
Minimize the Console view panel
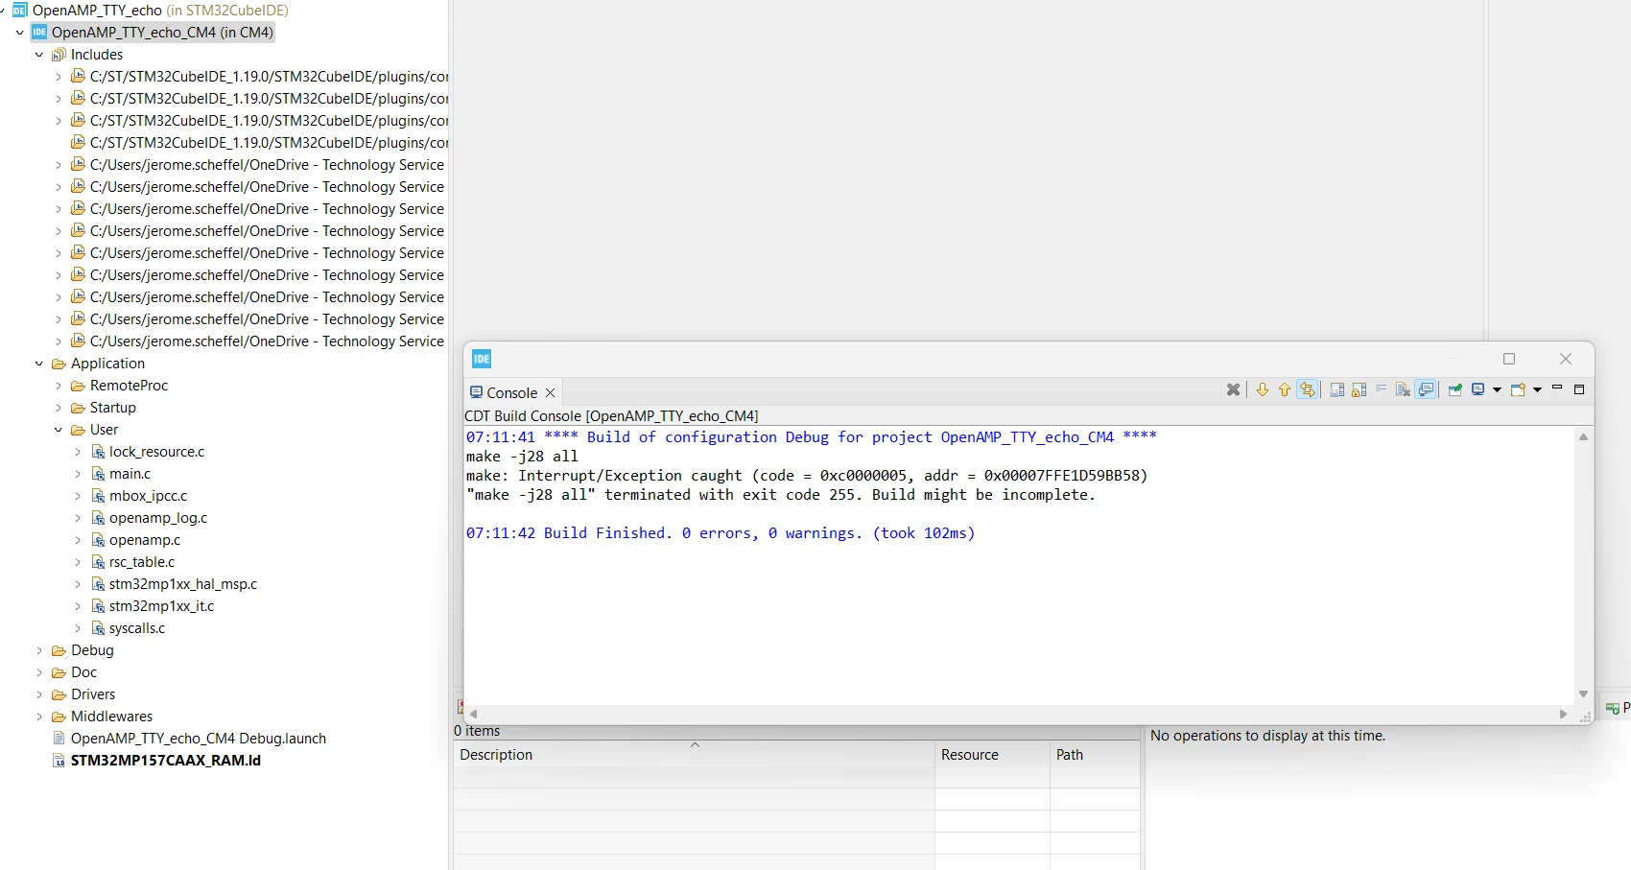point(1557,388)
